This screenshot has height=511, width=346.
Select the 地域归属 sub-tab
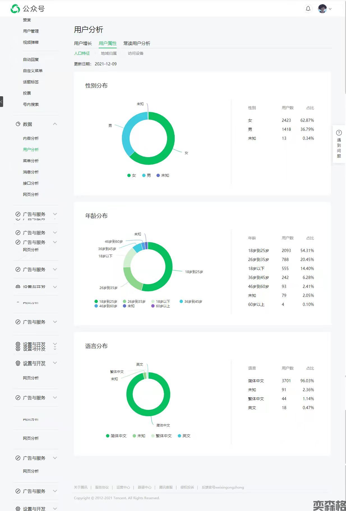pos(109,53)
